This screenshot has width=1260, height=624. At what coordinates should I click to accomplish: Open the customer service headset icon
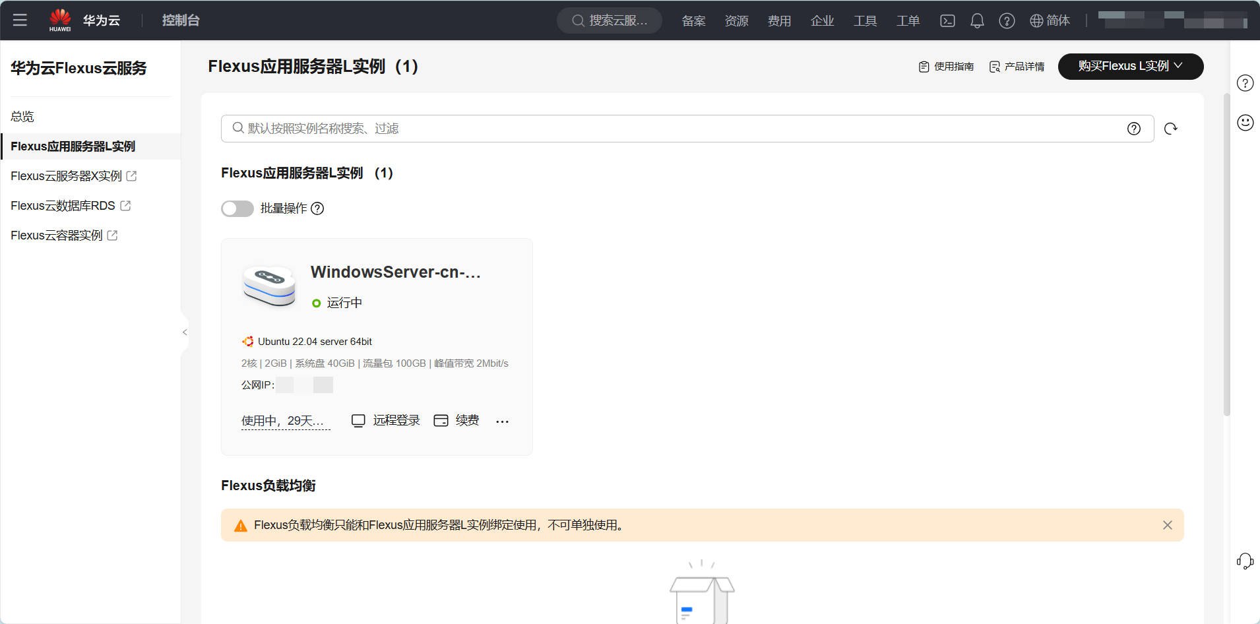point(1245,561)
